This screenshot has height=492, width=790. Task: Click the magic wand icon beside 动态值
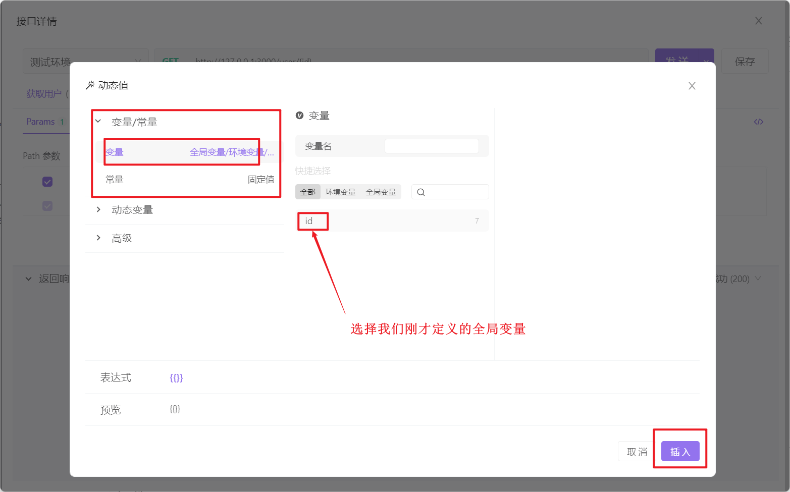(x=90, y=85)
